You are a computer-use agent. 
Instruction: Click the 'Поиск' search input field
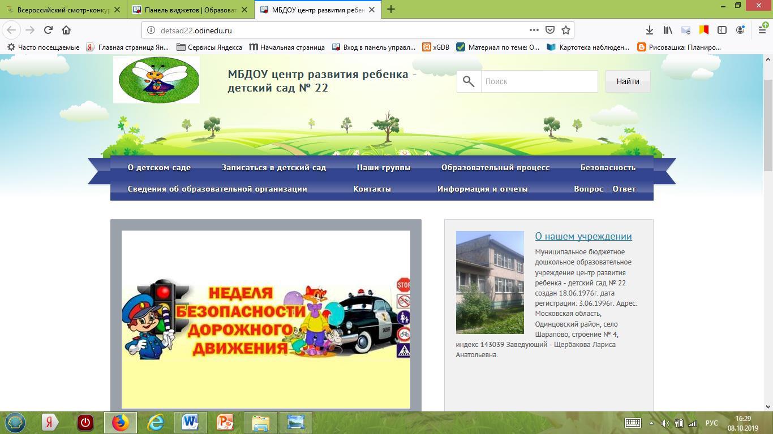[539, 81]
